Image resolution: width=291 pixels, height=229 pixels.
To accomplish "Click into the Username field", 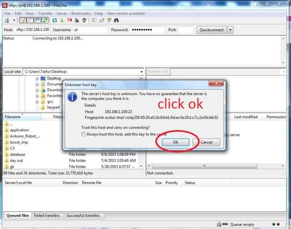I will point(90,30).
